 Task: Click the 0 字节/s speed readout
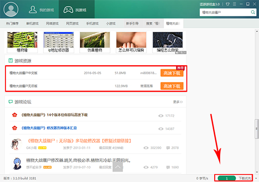point(202,179)
